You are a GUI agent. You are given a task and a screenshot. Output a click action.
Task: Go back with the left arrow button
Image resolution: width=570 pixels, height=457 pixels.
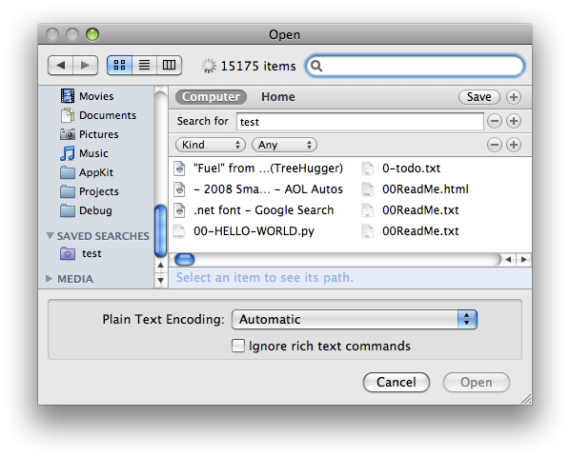[x=61, y=66]
